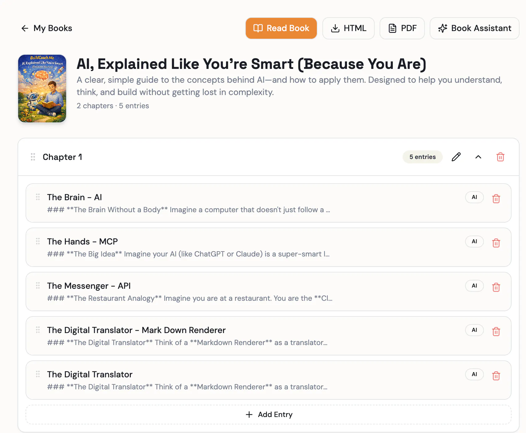The height and width of the screenshot is (433, 526).
Task: Click the Read Book button
Action: click(x=281, y=28)
